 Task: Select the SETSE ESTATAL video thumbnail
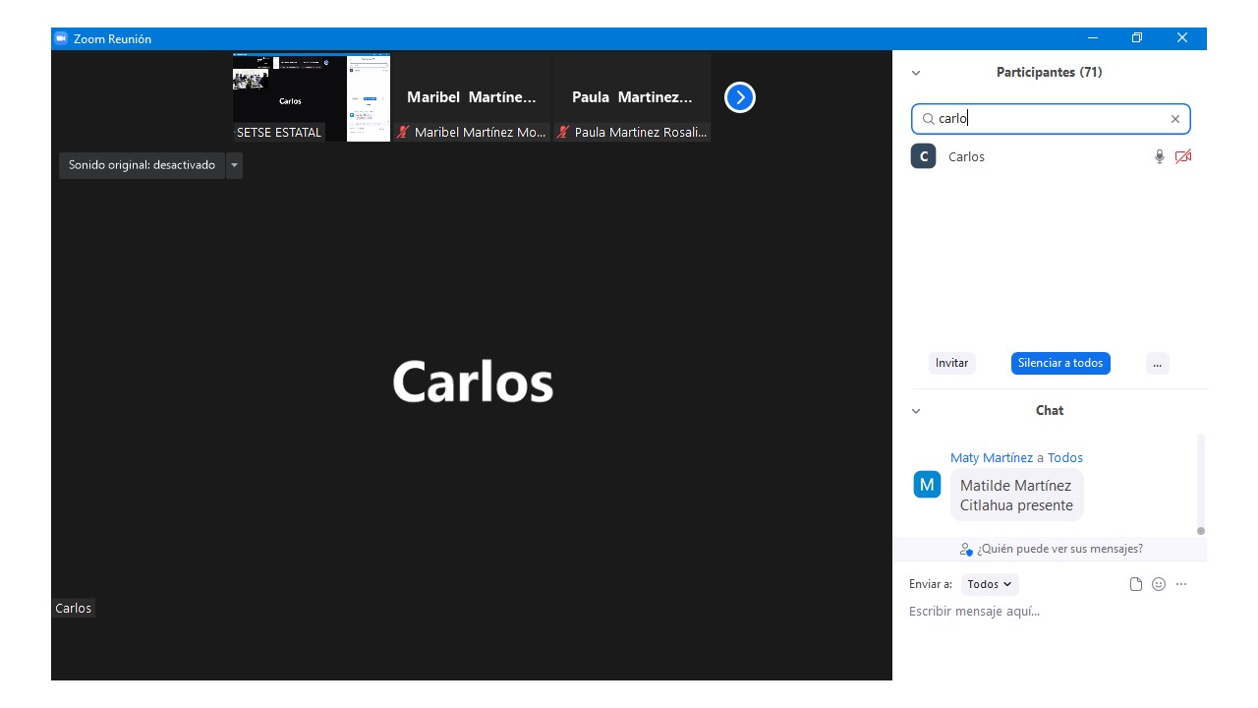coord(311,97)
